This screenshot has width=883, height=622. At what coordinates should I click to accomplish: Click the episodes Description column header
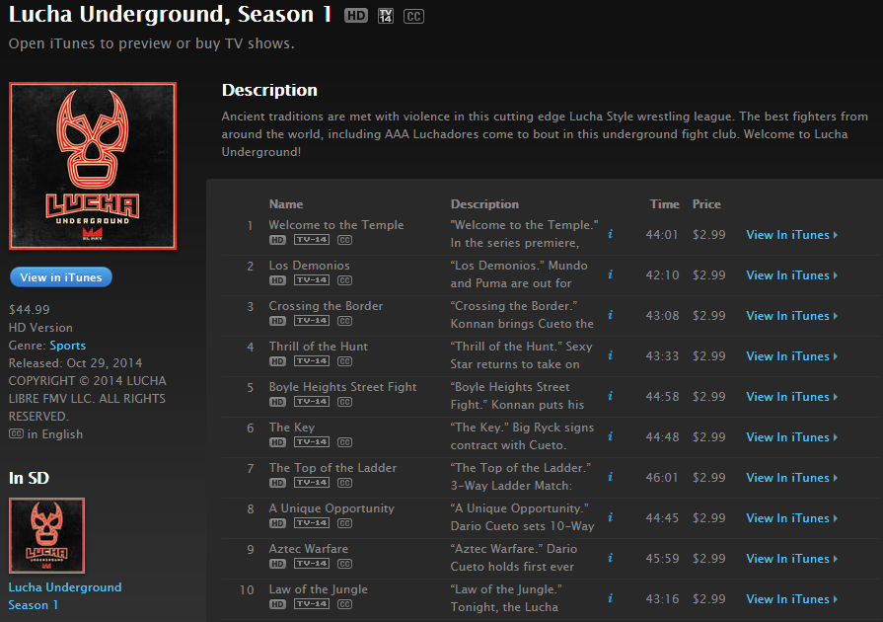pyautogui.click(x=484, y=204)
